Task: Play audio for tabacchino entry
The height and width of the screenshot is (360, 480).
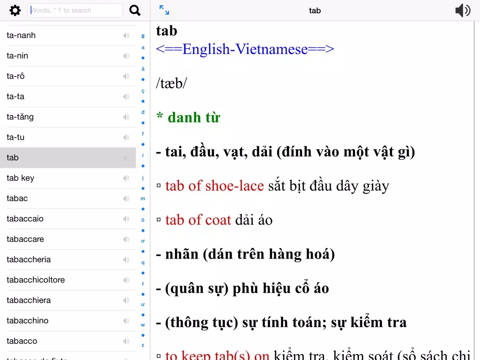Action: click(126, 321)
